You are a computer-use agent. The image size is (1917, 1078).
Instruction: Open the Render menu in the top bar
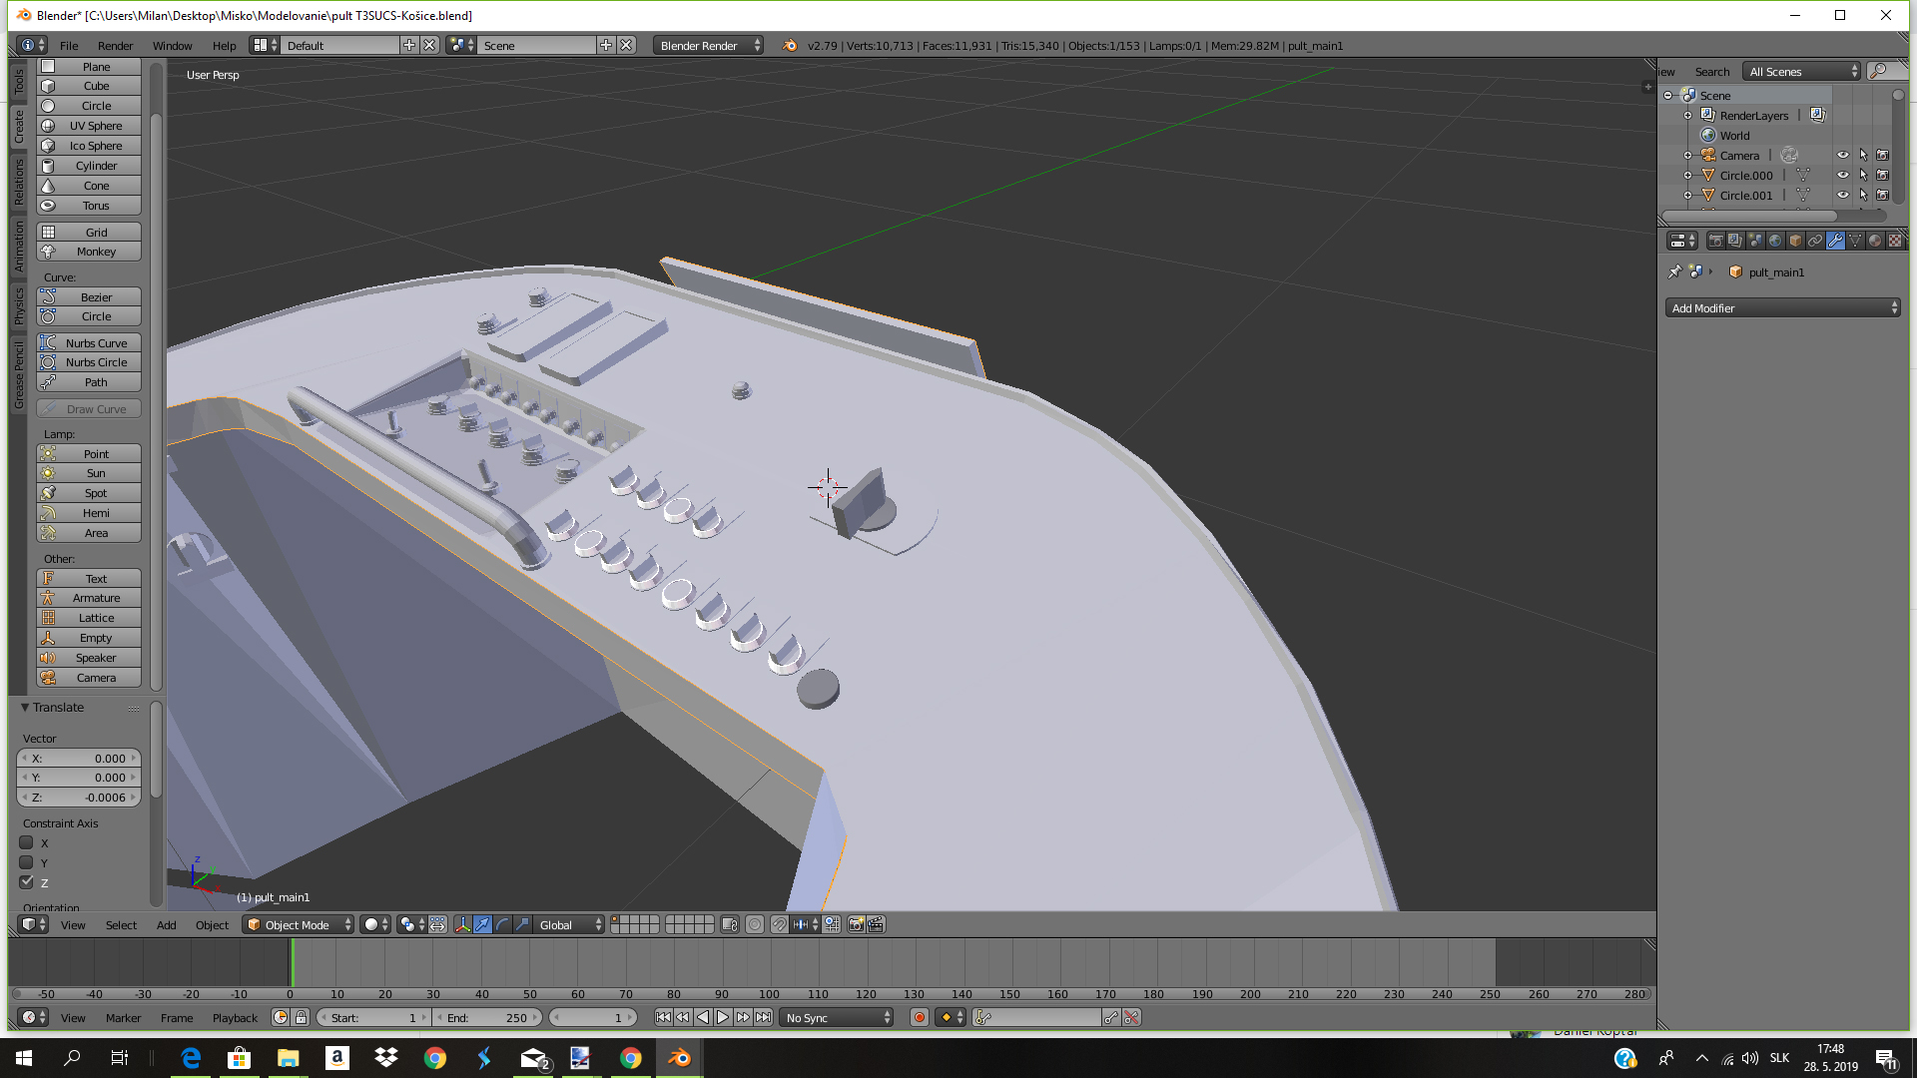[115, 46]
